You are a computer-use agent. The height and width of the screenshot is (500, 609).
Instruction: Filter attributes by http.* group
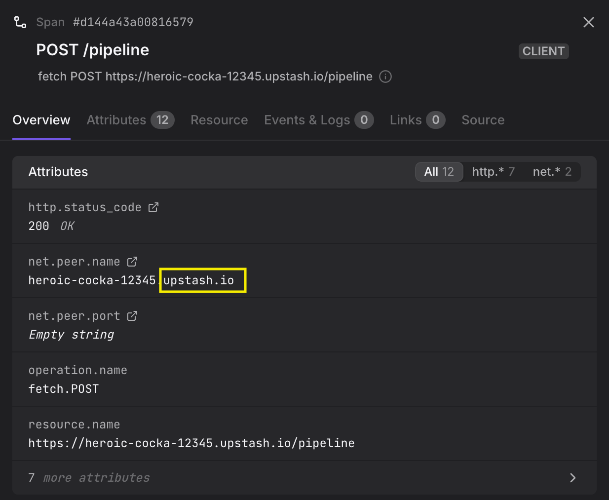coord(494,172)
